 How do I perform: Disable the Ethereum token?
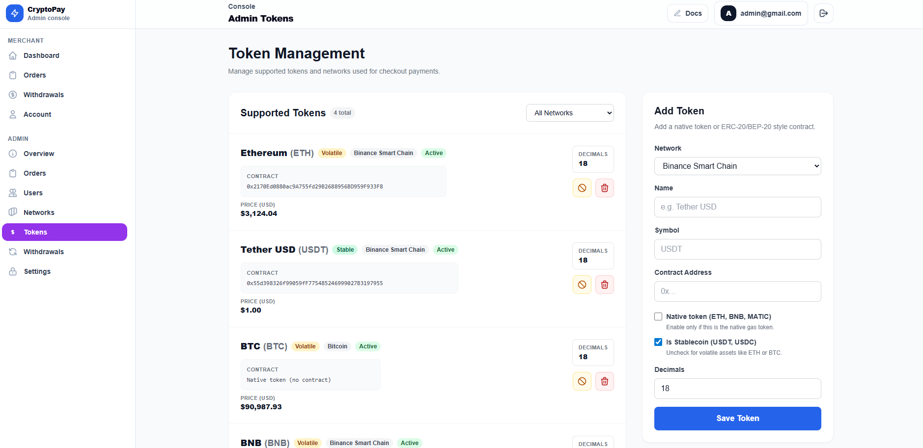tap(582, 188)
